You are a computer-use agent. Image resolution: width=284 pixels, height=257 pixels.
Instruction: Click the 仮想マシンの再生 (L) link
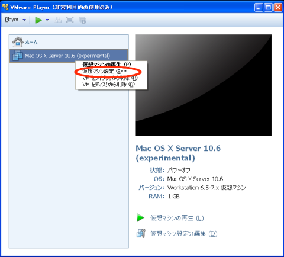tap(177, 218)
